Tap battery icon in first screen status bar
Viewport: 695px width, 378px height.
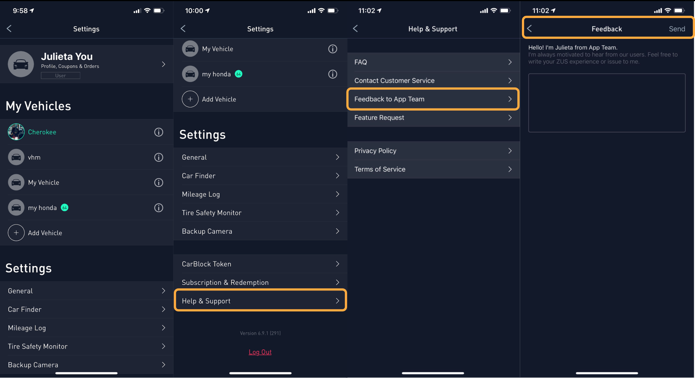click(159, 11)
